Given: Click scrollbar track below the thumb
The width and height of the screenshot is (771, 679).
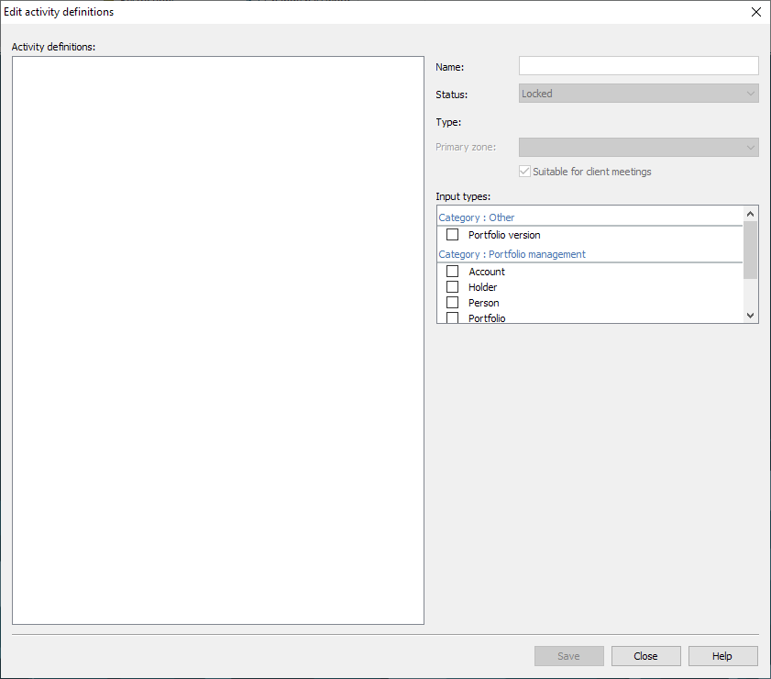Looking at the screenshot, I should [x=751, y=294].
